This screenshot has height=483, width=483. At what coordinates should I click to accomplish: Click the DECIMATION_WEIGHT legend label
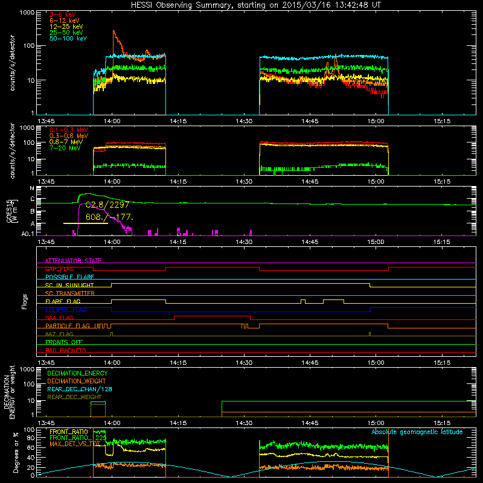[x=77, y=381]
